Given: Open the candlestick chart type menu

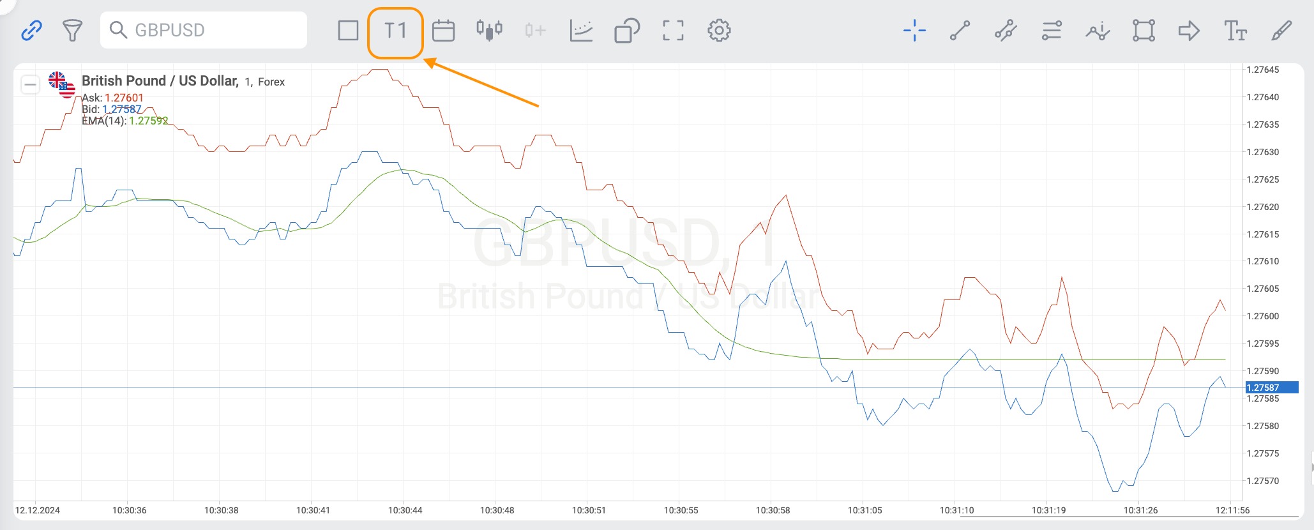Looking at the screenshot, I should pyautogui.click(x=489, y=31).
